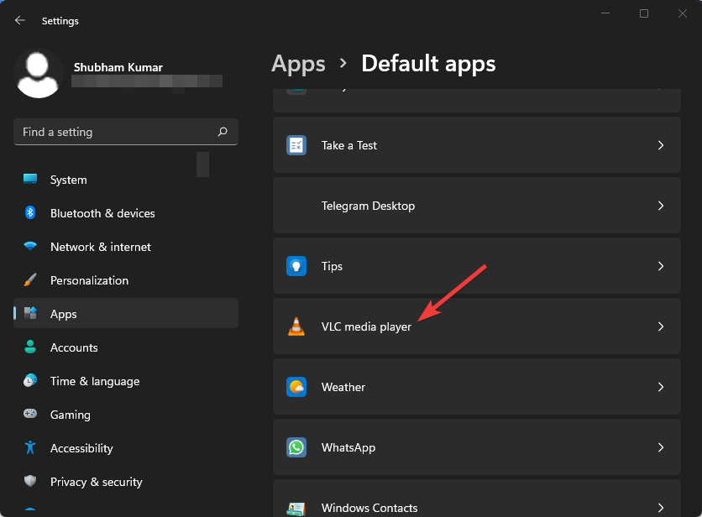Click the search magnifier icon
The height and width of the screenshot is (517, 702).
click(x=223, y=132)
